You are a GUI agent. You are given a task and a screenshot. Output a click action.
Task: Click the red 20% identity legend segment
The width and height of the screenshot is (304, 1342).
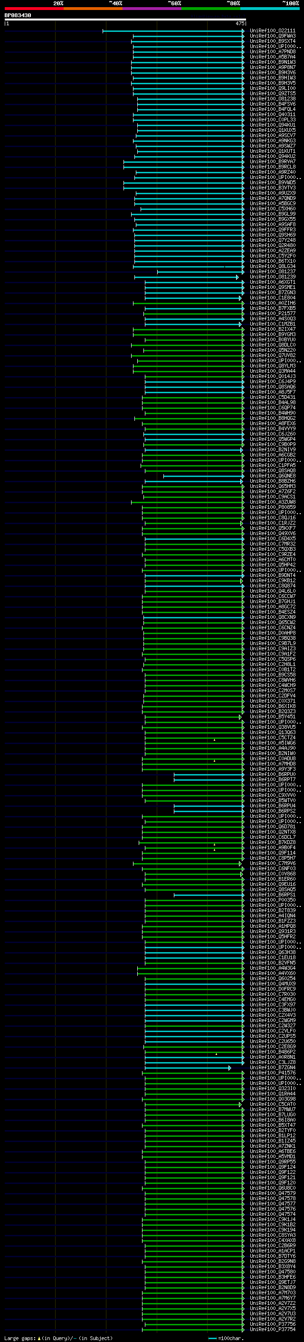(34, 9)
